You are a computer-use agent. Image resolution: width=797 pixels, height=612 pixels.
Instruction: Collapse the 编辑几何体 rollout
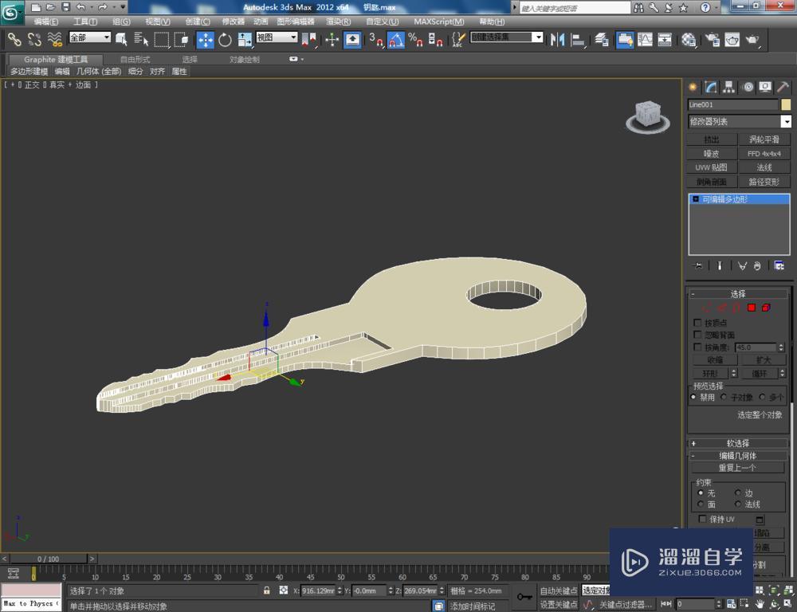737,456
